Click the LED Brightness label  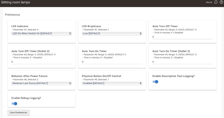pos(92,26)
